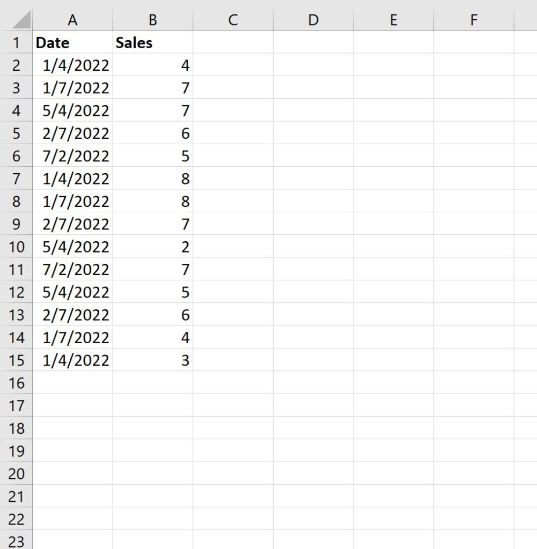Click the Date header cell A1
This screenshot has width=537, height=549.
point(72,43)
